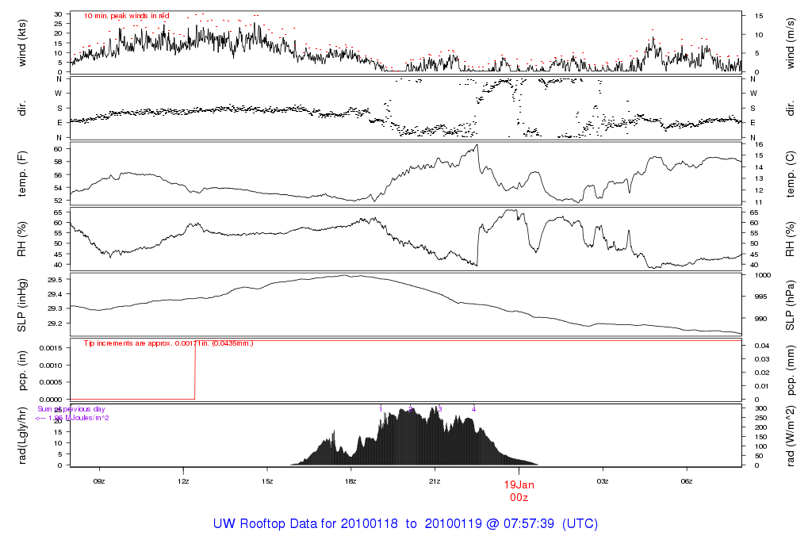Click the '15z' time axis label
Viewport: 812px width, 555px height.
click(266, 481)
